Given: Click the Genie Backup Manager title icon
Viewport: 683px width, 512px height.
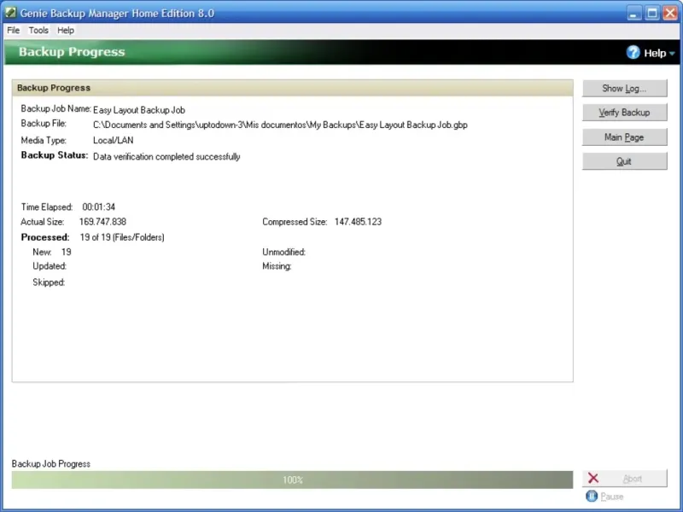Looking at the screenshot, I should (x=10, y=13).
